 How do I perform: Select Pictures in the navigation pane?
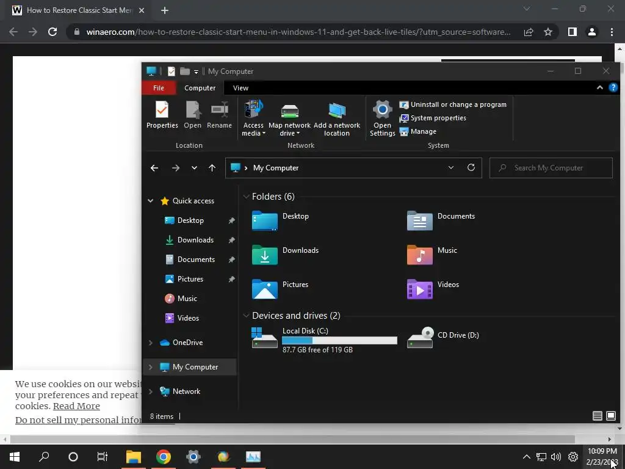pos(190,278)
